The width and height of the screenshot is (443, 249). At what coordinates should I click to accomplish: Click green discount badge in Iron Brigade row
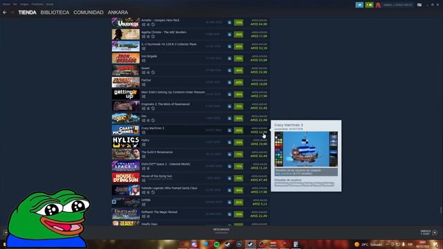(238, 58)
